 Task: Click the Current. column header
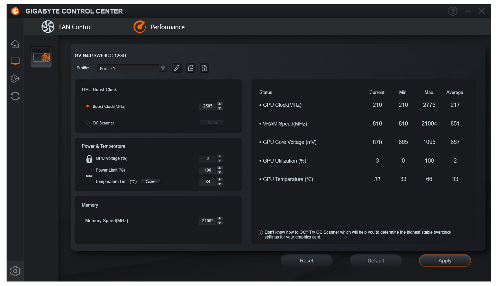(377, 93)
